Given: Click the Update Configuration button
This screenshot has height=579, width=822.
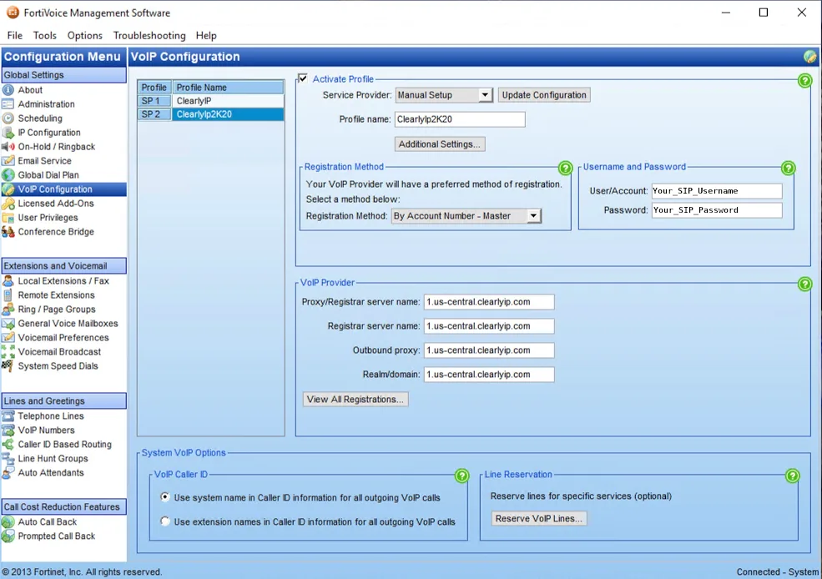Looking at the screenshot, I should click(x=544, y=95).
